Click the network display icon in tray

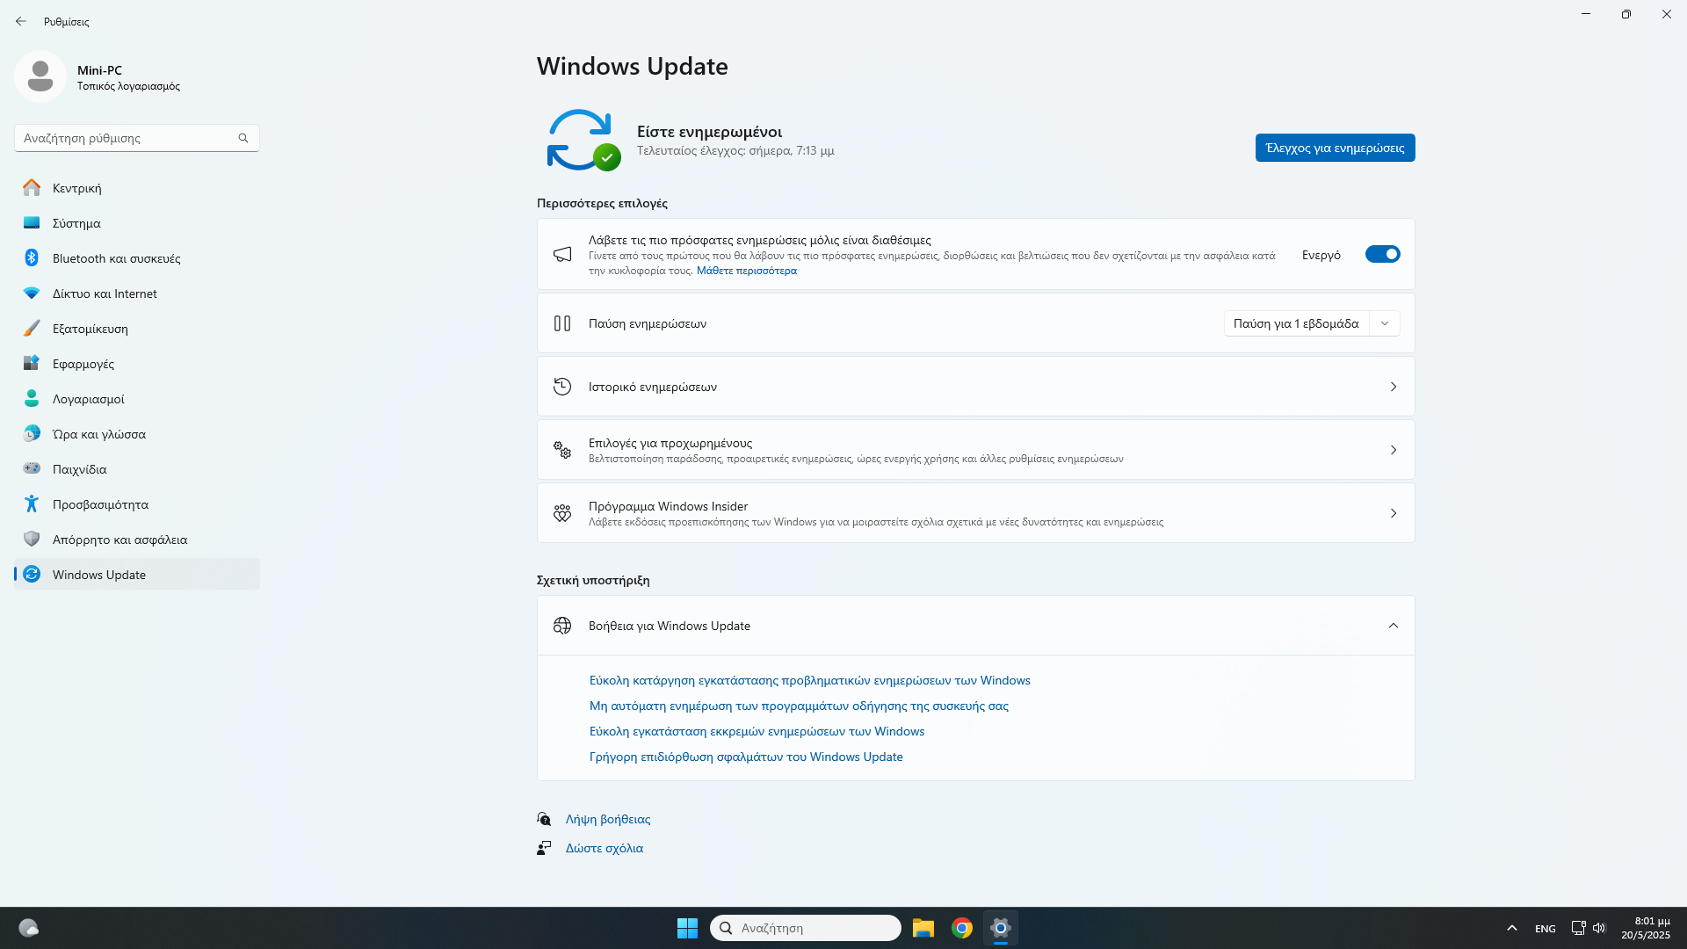(1578, 928)
